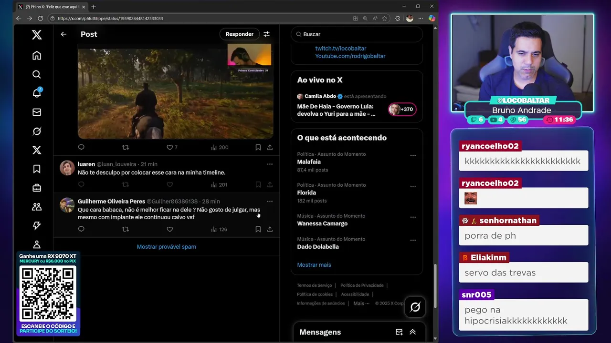Go back with the Post arrow
Viewport: 611px width, 343px height.
pyautogui.click(x=63, y=34)
